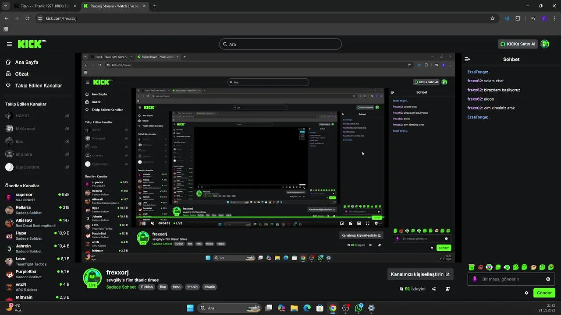This screenshot has width=561, height=315.
Task: Open the Sadece Sohbet category link
Action: coord(121,287)
